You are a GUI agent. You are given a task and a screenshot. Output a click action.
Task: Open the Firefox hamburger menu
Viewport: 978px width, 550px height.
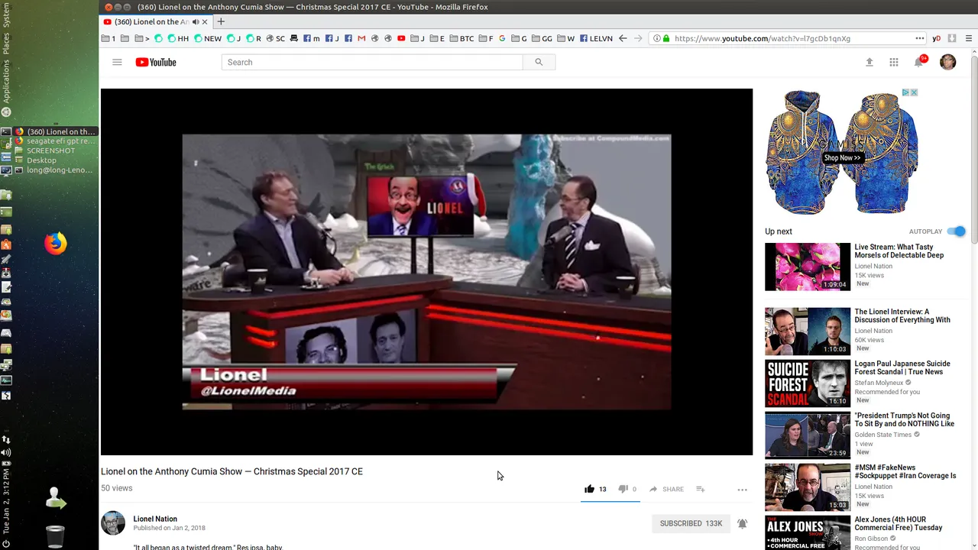point(969,38)
